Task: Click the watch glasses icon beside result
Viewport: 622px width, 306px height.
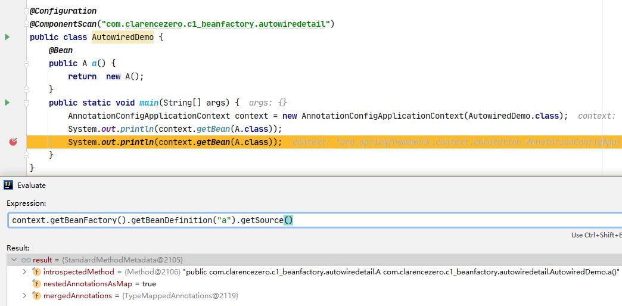Action: [x=26, y=260]
